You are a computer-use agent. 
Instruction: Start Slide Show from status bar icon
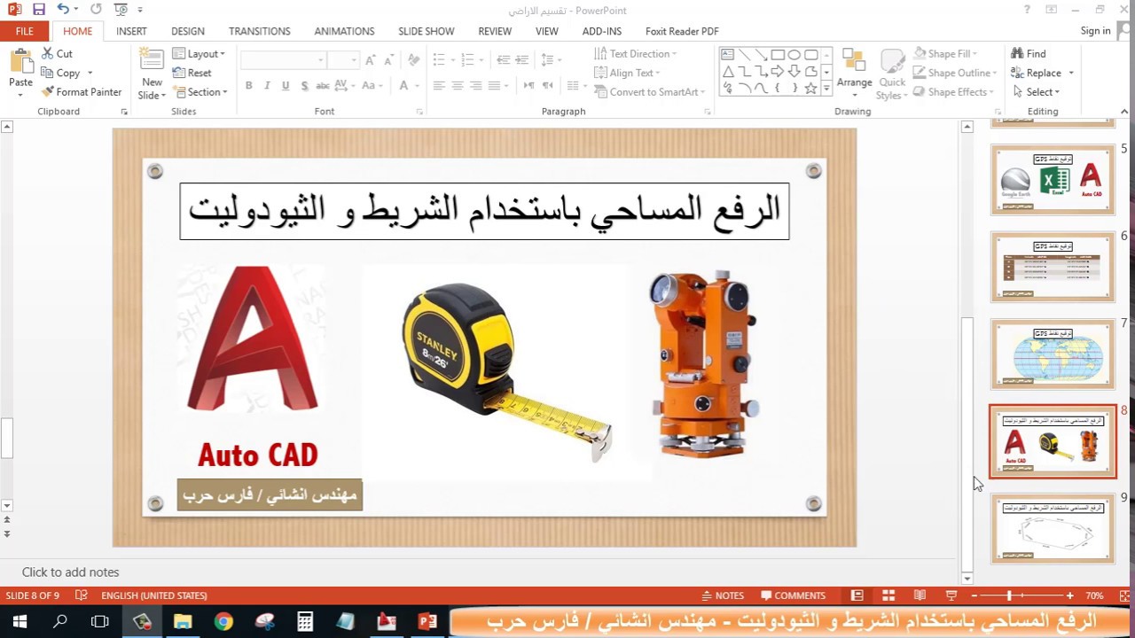pyautogui.click(x=951, y=595)
